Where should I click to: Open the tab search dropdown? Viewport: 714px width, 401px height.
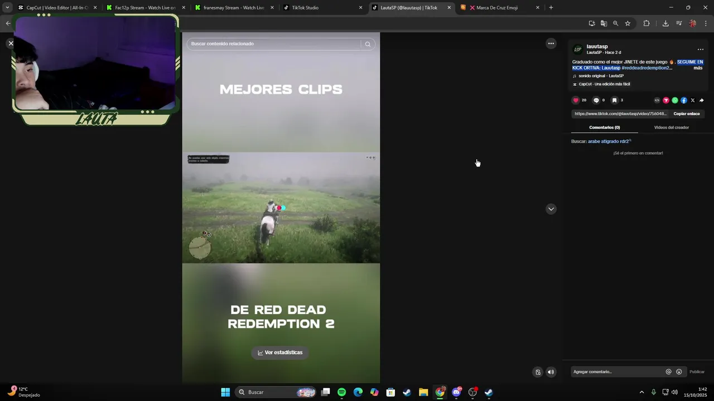pyautogui.click(x=7, y=8)
